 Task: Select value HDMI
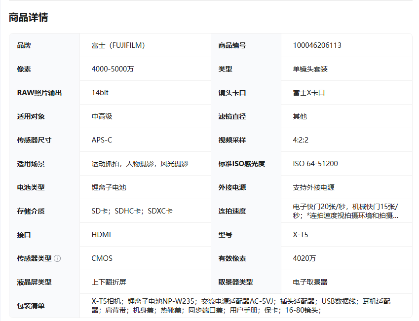[x=101, y=235]
